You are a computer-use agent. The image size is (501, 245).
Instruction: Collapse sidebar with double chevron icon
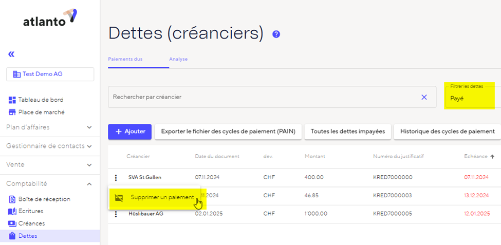pyautogui.click(x=11, y=54)
